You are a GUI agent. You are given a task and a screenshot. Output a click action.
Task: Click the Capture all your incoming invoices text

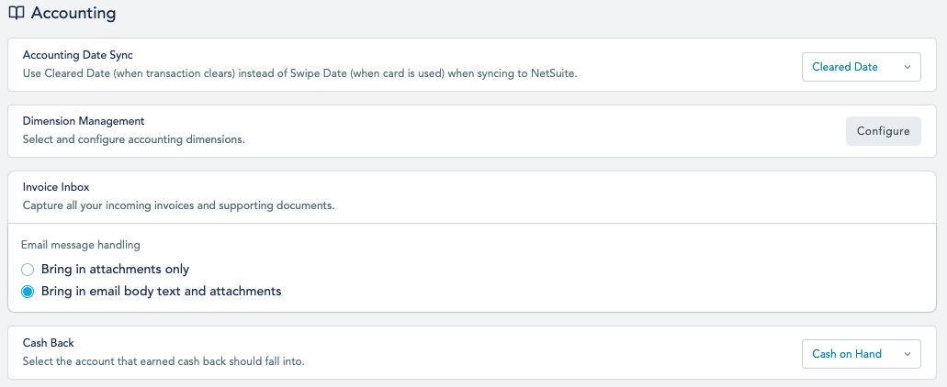point(179,205)
